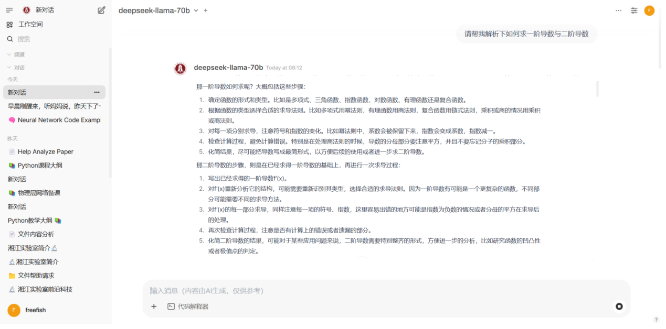Toggle the code interpreter option

[188, 306]
